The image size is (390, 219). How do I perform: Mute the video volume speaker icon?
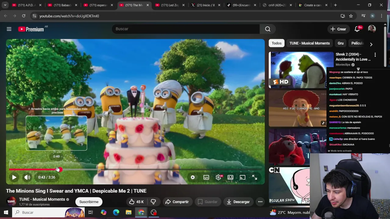(27, 177)
